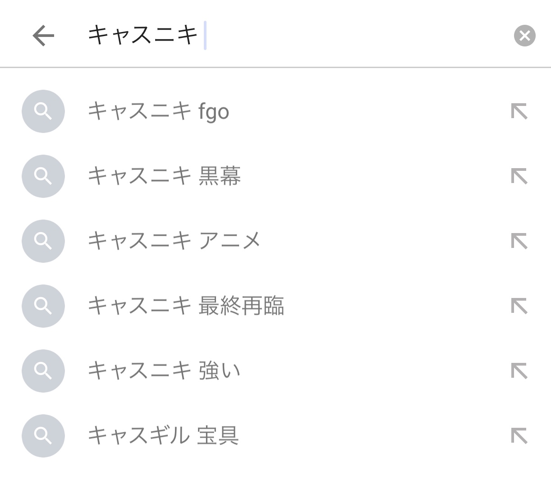This screenshot has height=490, width=551.
Task: Search for キャスギル 宝具 suggestion
Action: pos(163,435)
